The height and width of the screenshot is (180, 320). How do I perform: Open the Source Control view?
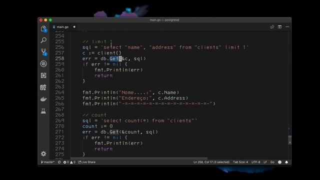tap(43, 52)
